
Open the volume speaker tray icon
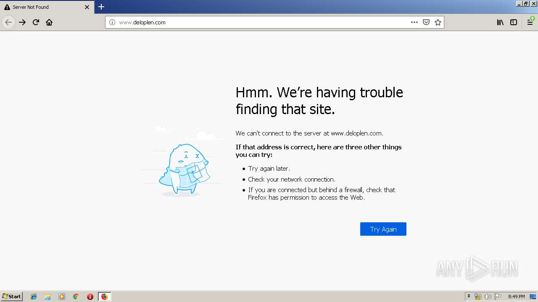pyautogui.click(x=488, y=297)
